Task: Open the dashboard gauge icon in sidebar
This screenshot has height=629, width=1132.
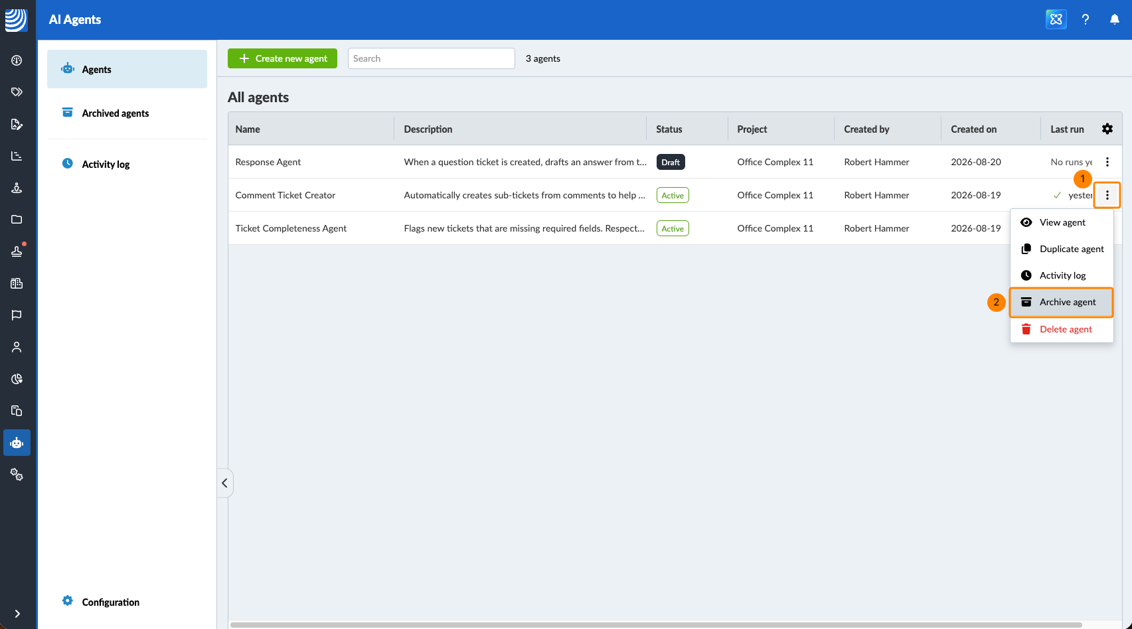Action: 17,60
